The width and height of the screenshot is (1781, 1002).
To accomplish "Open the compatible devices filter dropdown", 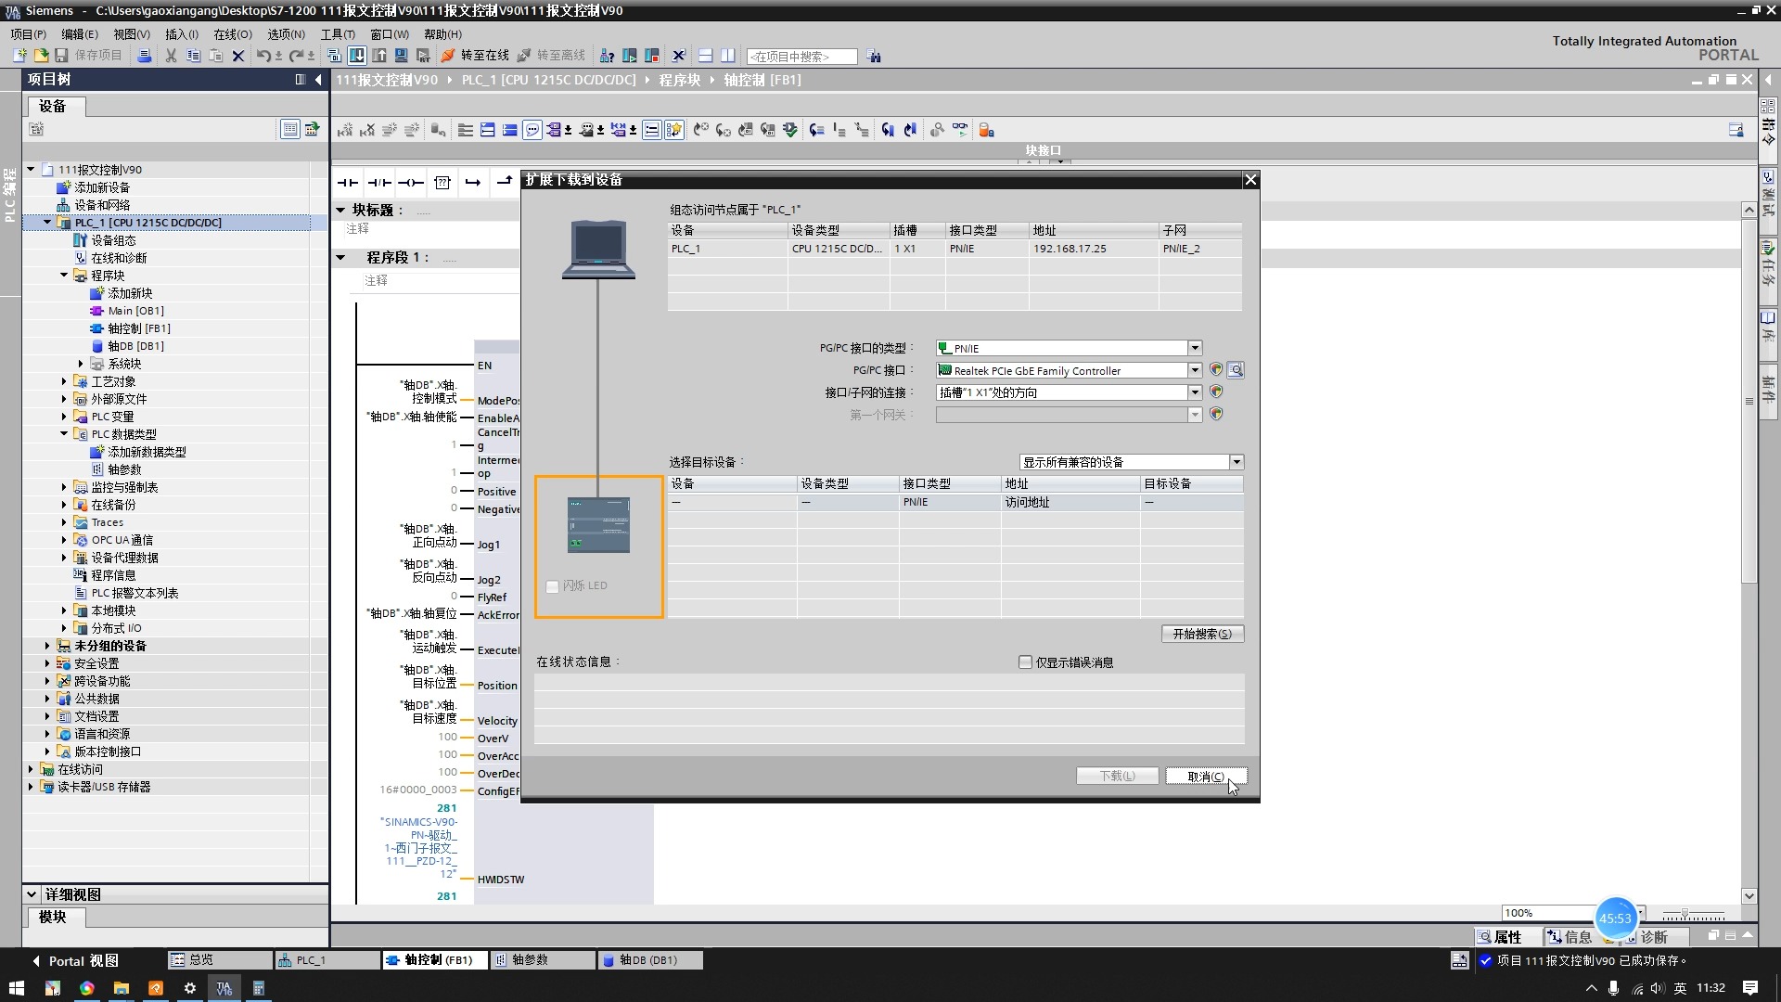I will coord(1236,462).
